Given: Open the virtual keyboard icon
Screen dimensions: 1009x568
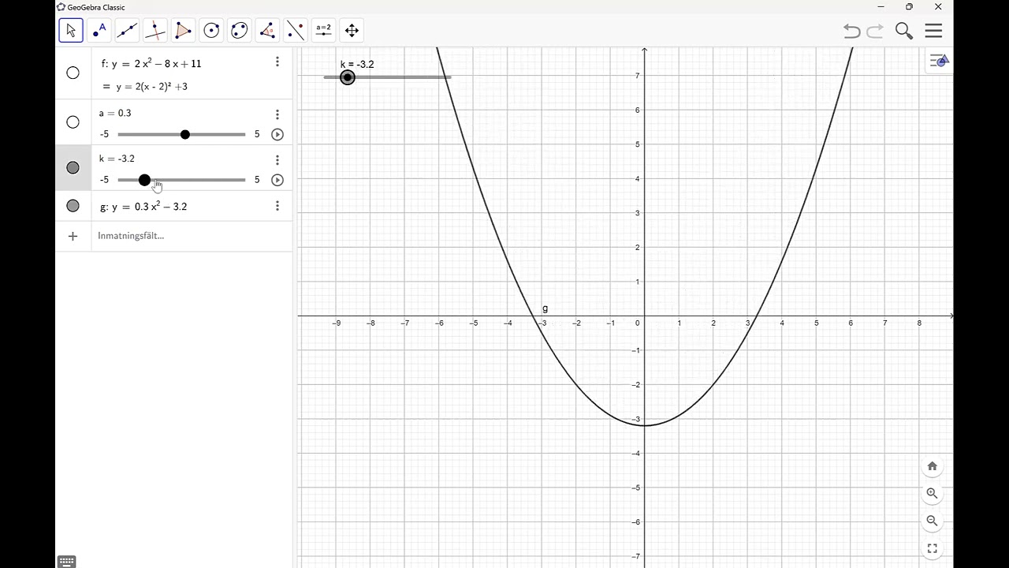Looking at the screenshot, I should (x=67, y=562).
